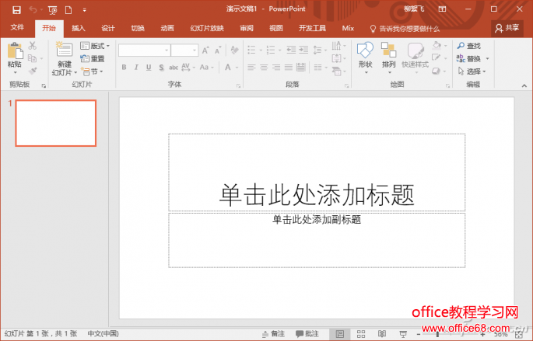Click the Reset slide icon

click(93, 58)
